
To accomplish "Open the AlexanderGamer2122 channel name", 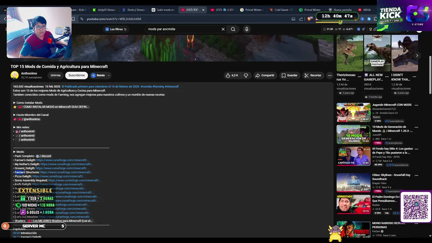I will [x=385, y=109].
